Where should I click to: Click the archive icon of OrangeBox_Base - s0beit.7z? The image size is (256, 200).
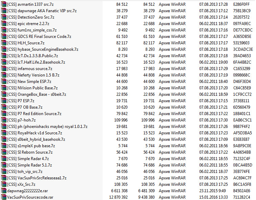4,94
